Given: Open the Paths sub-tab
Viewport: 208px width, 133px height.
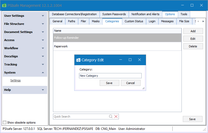Looking at the screenshot, I should tap(72, 21).
